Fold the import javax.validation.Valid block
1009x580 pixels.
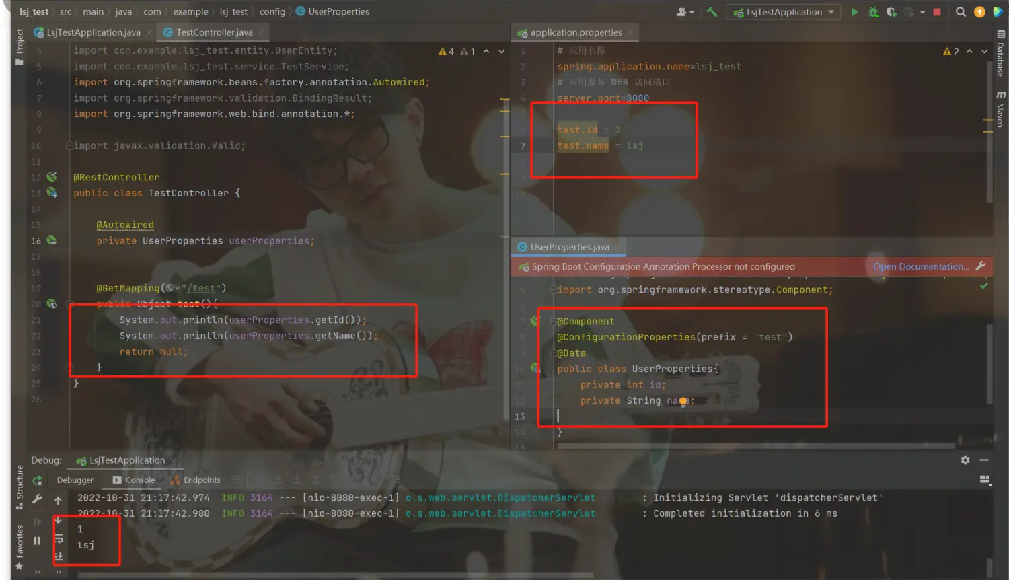[69, 146]
